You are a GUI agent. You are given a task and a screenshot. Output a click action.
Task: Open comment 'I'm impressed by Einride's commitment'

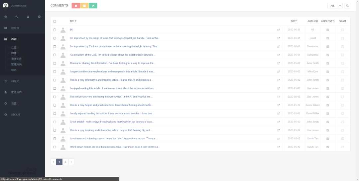pyautogui.click(x=114, y=47)
